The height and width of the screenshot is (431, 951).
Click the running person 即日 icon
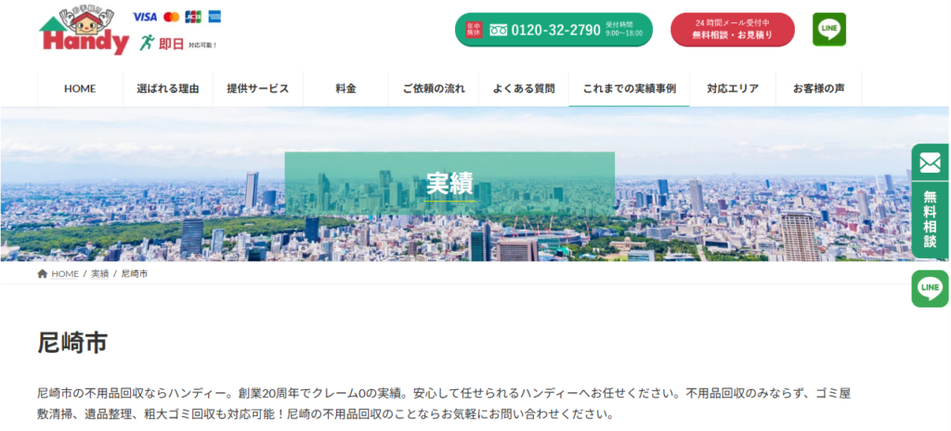point(147,42)
